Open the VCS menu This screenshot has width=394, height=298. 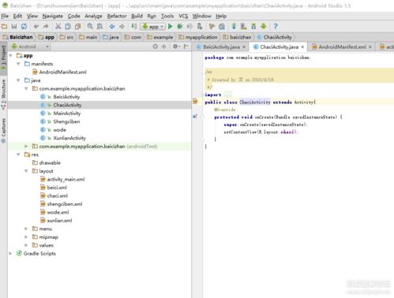pos(183,16)
